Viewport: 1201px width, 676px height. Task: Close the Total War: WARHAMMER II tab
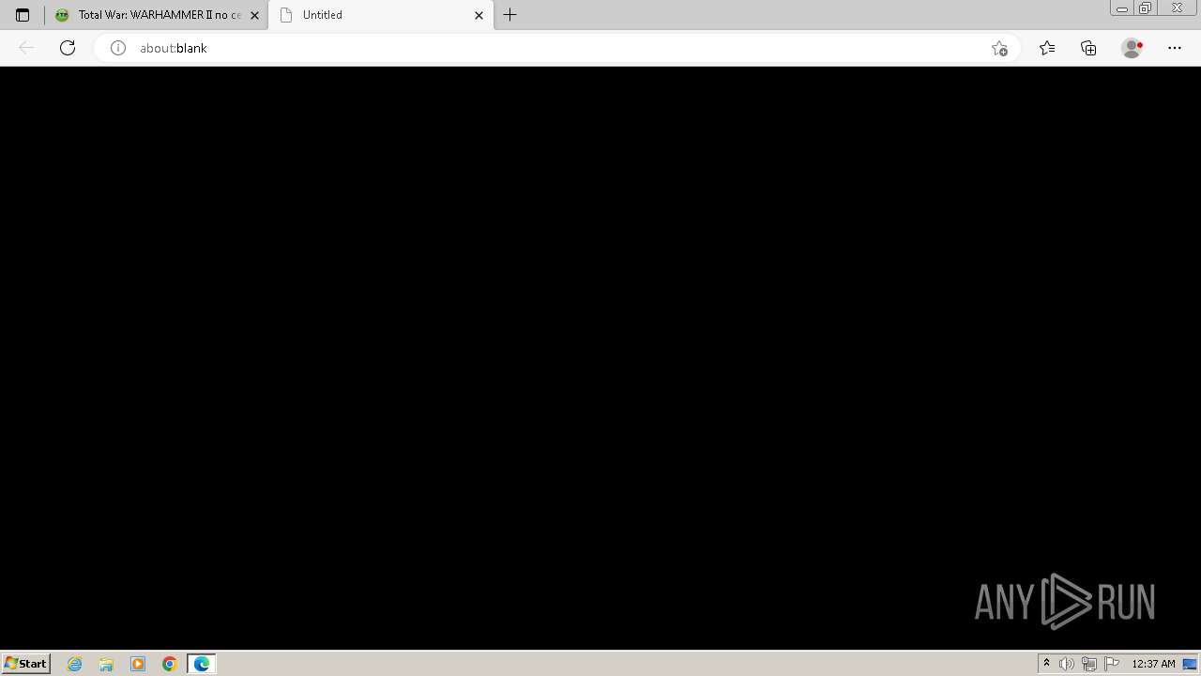pos(254,15)
